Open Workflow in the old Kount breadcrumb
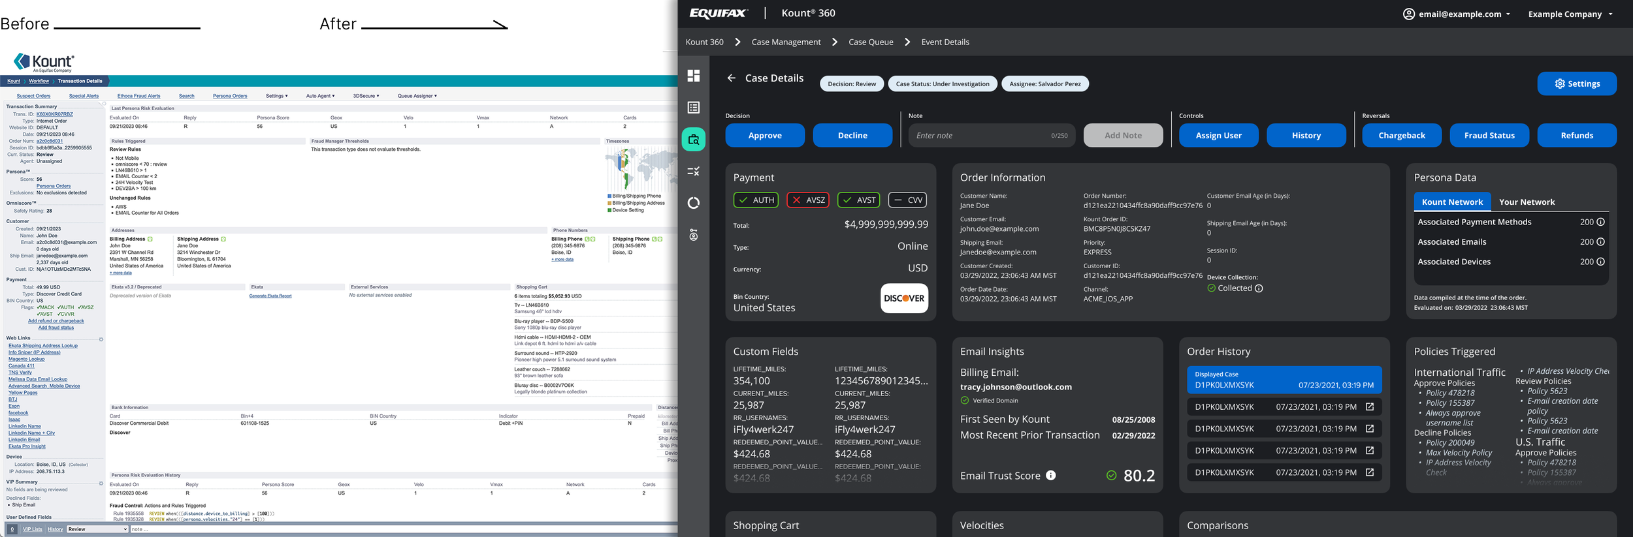The image size is (1633, 537). (39, 81)
